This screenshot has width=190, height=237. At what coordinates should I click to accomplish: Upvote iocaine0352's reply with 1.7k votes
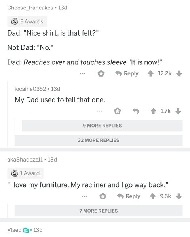click(153, 111)
